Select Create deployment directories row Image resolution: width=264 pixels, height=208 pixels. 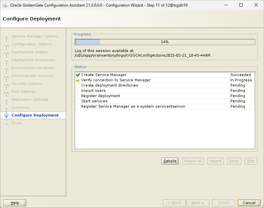(x=165, y=85)
